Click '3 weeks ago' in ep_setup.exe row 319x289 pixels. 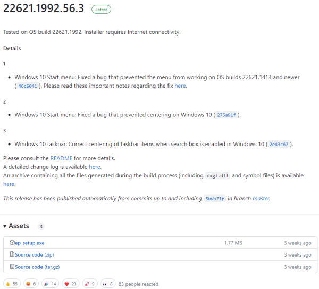(297, 243)
